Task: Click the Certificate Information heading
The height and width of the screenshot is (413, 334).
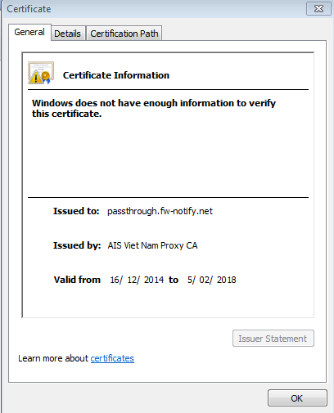Action: (x=116, y=75)
